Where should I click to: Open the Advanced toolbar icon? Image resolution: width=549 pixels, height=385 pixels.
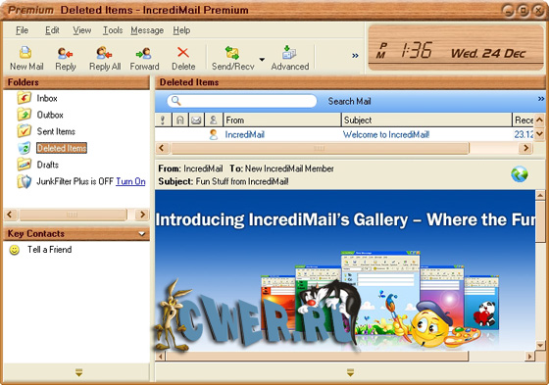click(289, 53)
